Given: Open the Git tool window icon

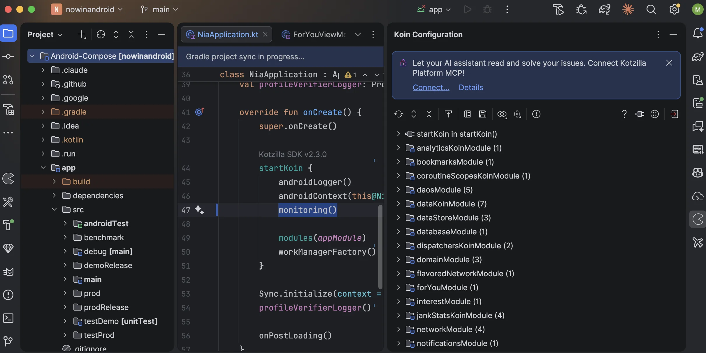Looking at the screenshot, I should pos(8,341).
